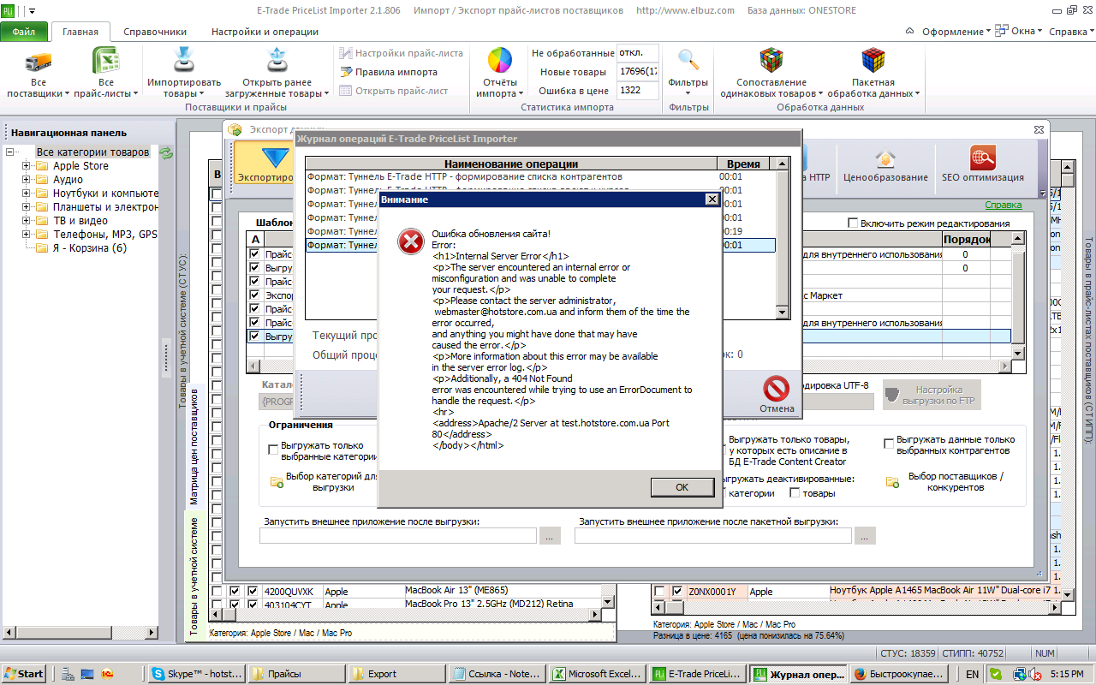This screenshot has height=685, width=1096.
Task: Click the Выбор поставщиков / конкурентов icon
Action: (x=893, y=482)
